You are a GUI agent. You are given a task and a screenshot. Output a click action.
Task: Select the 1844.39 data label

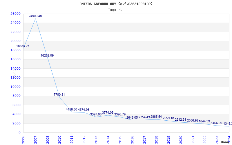point(204,121)
